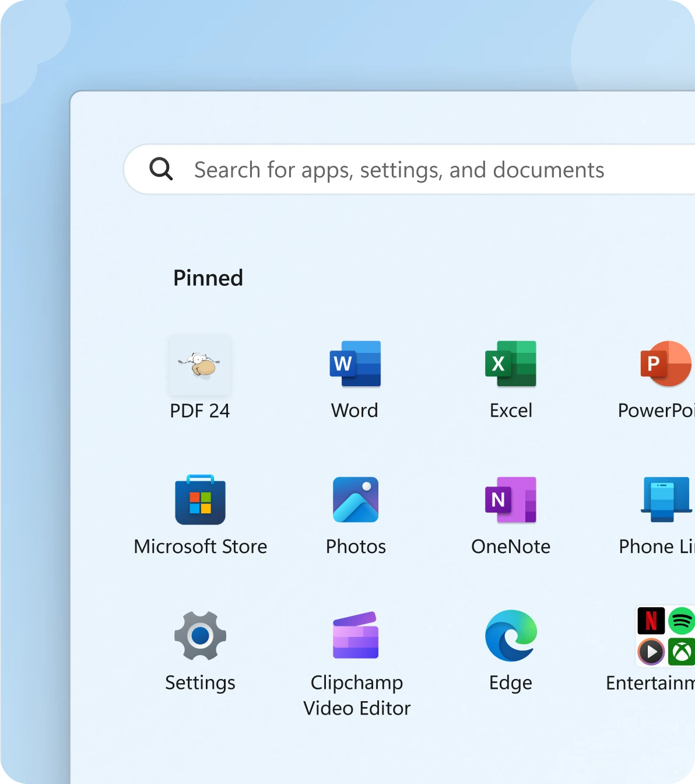
Task: Click the Netflix icon in Entertainment folder
Action: pyautogui.click(x=651, y=621)
